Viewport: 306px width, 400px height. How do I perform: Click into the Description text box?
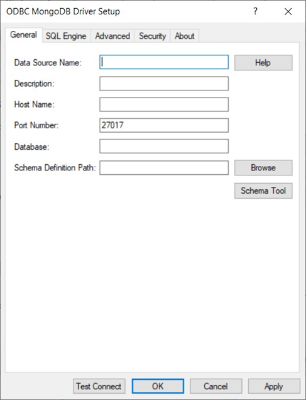[164, 84]
